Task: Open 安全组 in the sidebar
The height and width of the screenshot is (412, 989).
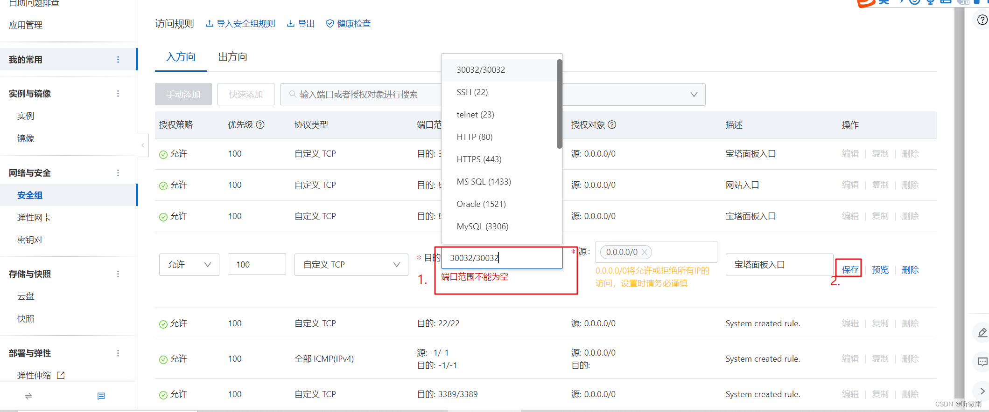Action: [x=30, y=195]
